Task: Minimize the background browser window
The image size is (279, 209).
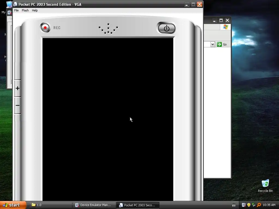Action: point(214,20)
